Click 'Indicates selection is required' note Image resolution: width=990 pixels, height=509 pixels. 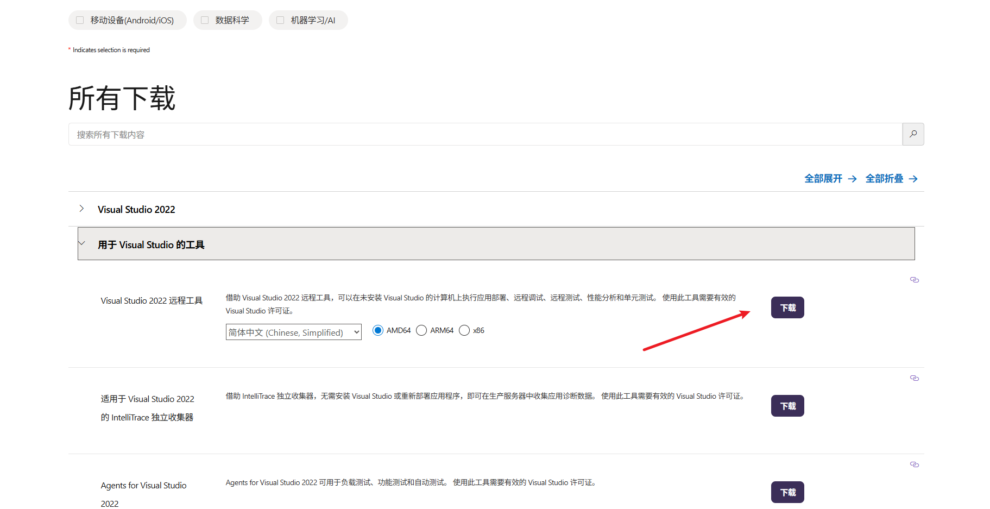[111, 50]
